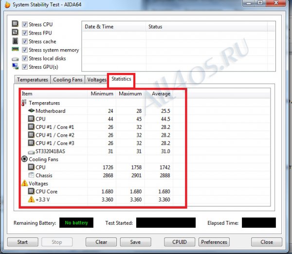Screen dimensions: 292x254
Task: Click the Chassis fan case icon
Action: click(x=31, y=175)
